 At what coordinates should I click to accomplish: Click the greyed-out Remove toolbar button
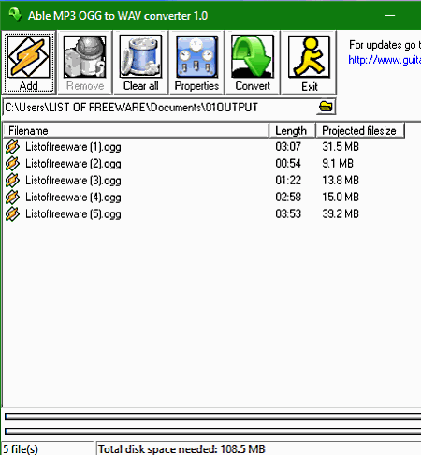(85, 62)
